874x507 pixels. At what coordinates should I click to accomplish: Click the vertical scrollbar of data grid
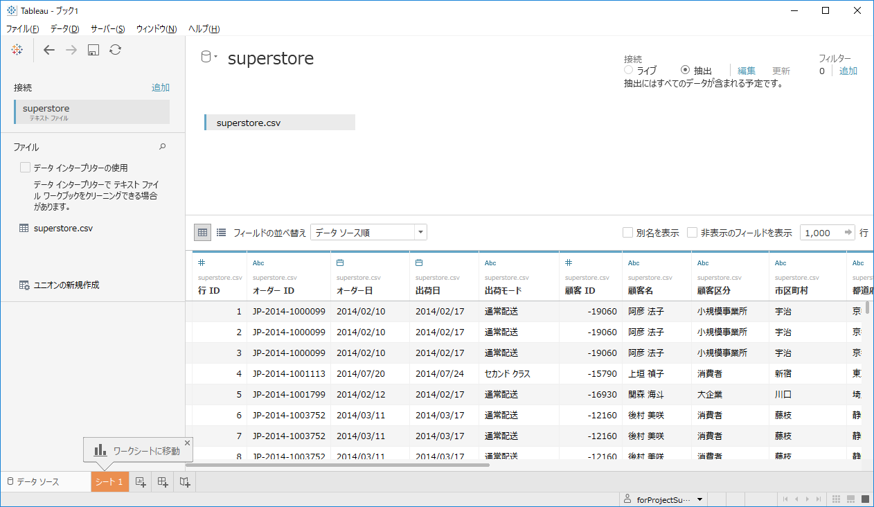tap(868, 308)
